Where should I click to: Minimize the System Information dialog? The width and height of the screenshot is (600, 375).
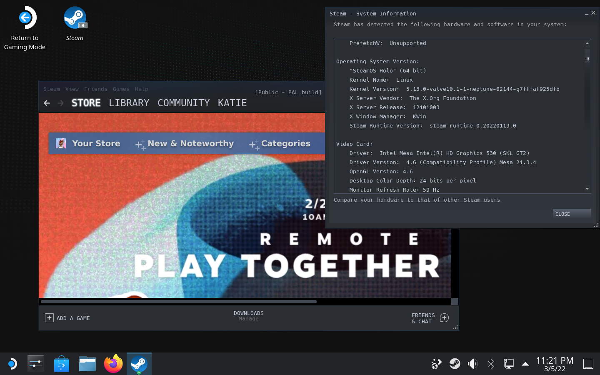click(586, 13)
